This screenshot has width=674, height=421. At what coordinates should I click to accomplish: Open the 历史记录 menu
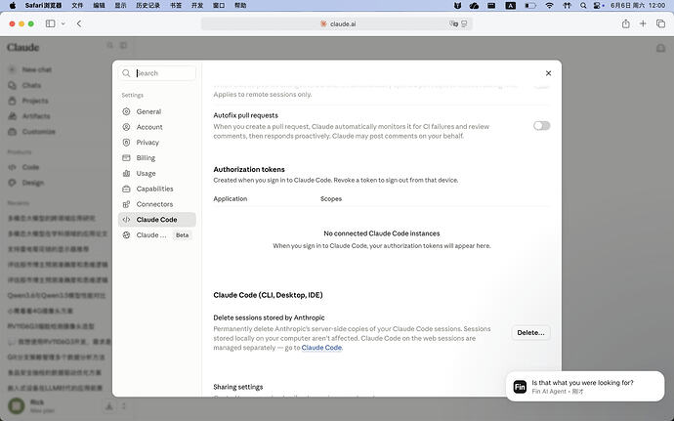147,6
